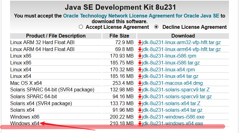
Task: Click the Java SE Development Kit 8u231 heading
Action: [120, 7]
